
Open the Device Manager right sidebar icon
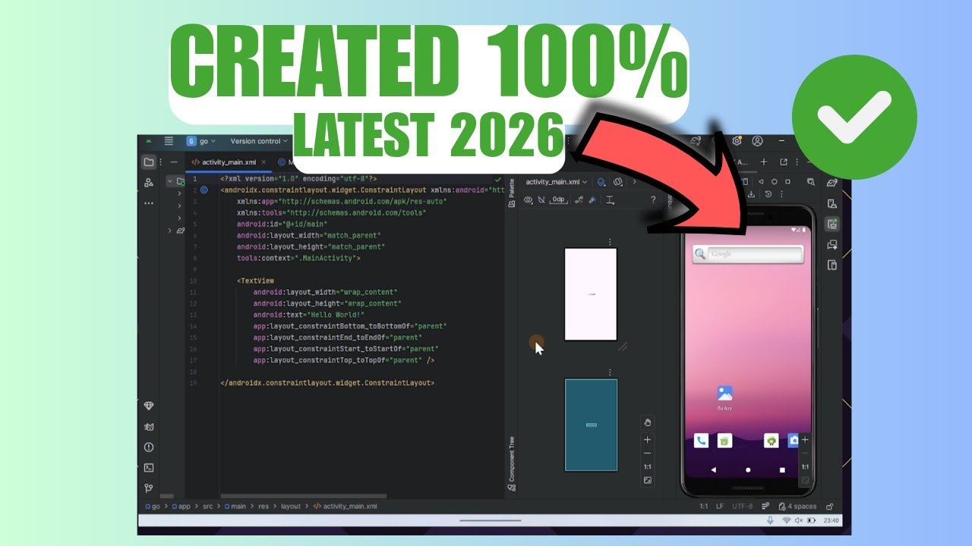(x=832, y=203)
